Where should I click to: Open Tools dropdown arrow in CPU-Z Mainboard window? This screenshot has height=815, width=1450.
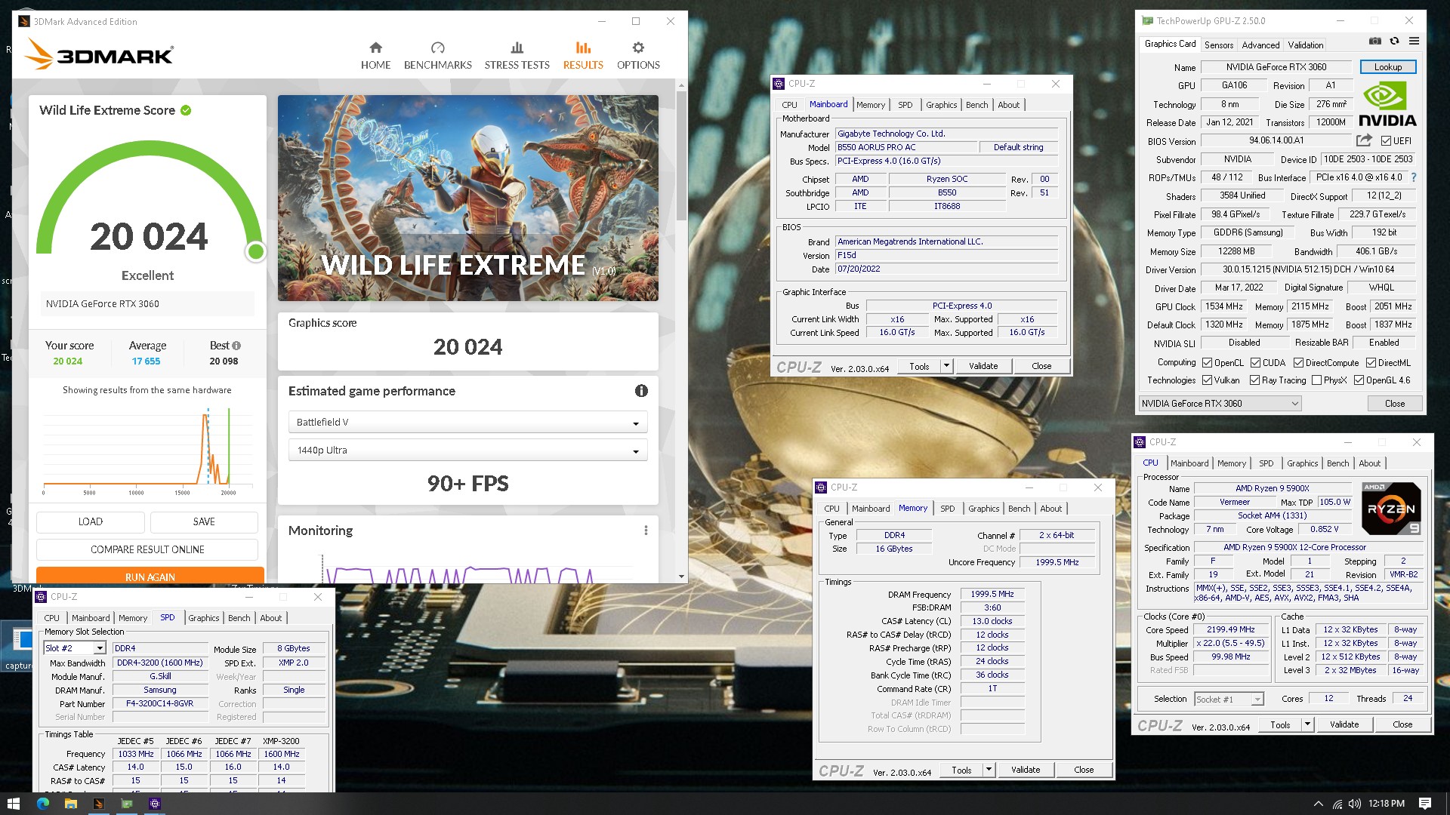click(x=946, y=366)
